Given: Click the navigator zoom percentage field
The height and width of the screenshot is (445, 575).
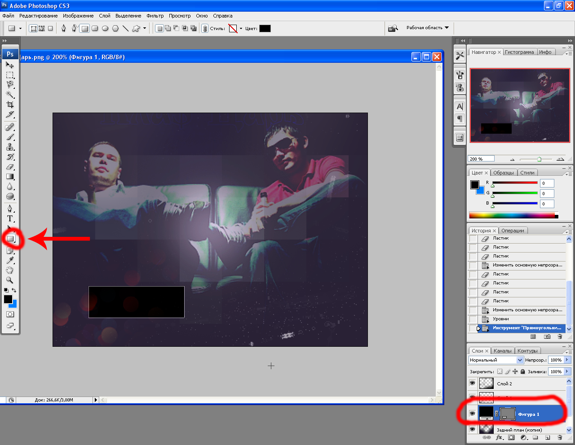Looking at the screenshot, I should click(481, 159).
